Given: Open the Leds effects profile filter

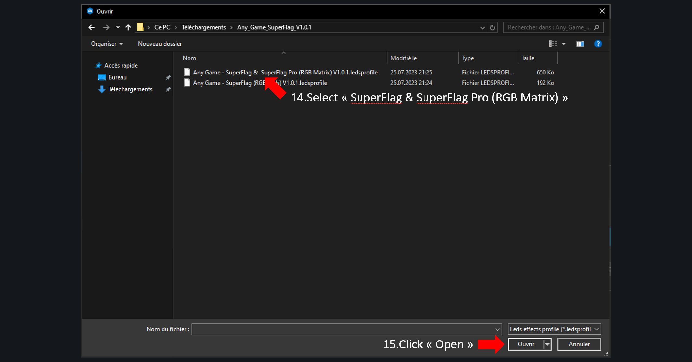Looking at the screenshot, I should tap(554, 329).
